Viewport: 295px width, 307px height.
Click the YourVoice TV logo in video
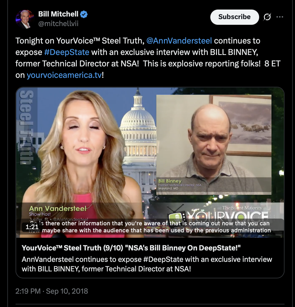pos(219,215)
